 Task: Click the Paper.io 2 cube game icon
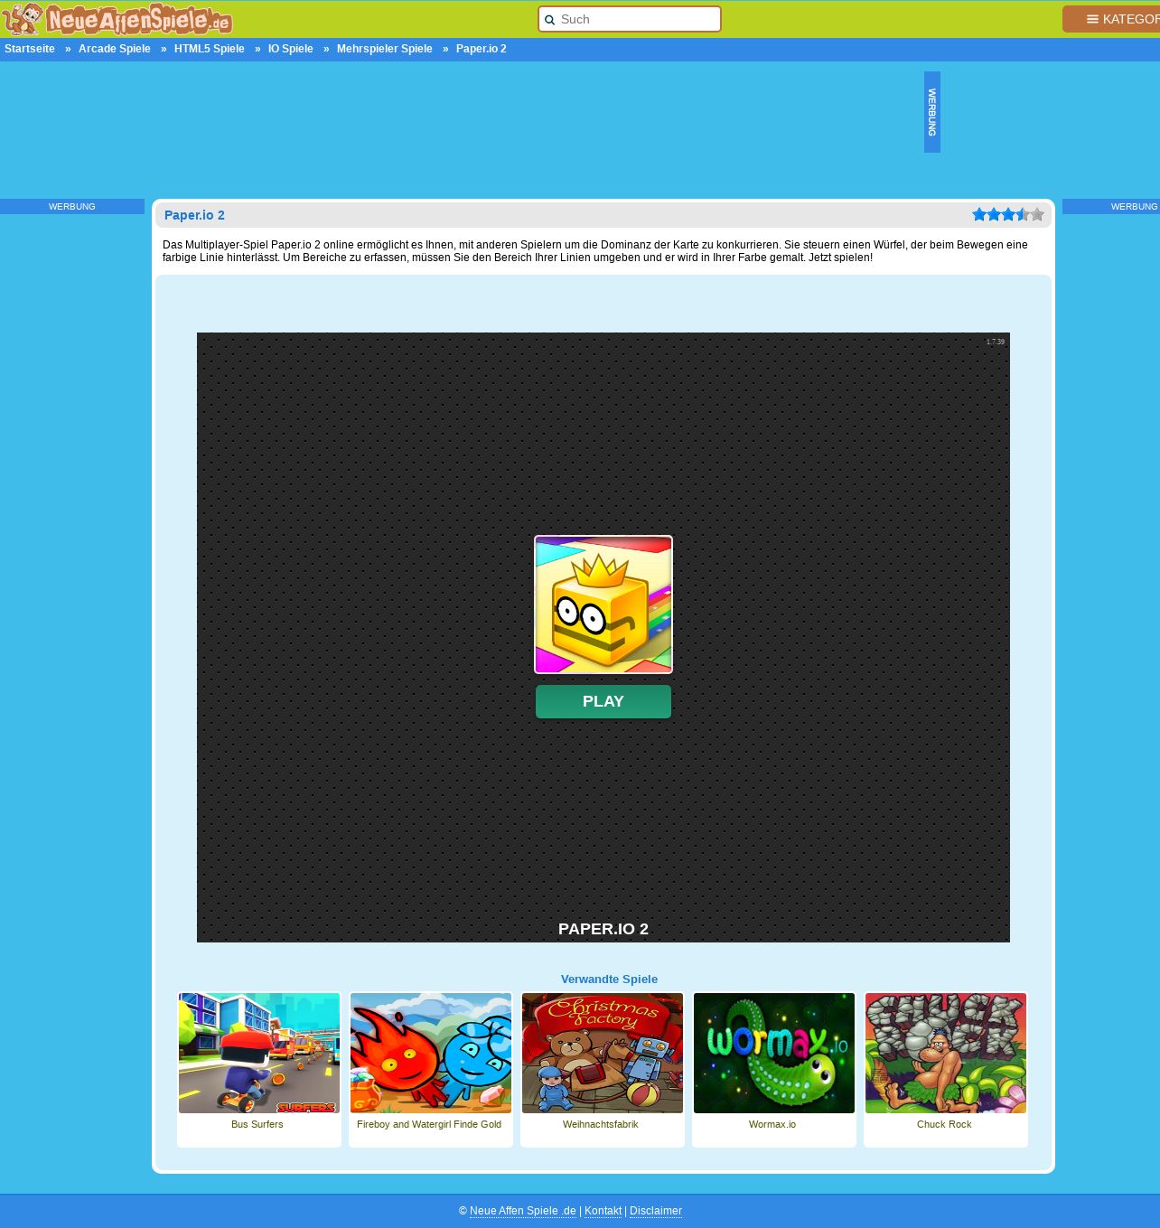click(603, 605)
